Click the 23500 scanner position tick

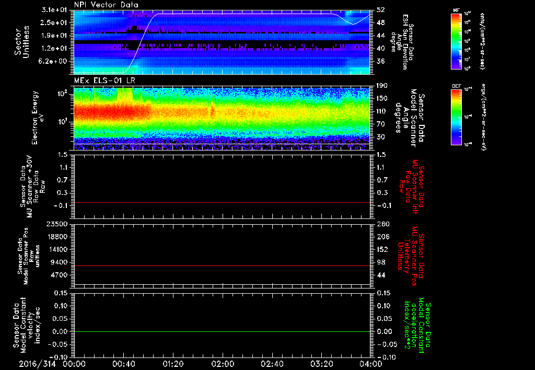[56, 224]
